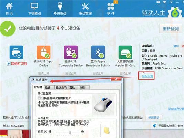This screenshot has width=184, height=138.
Task: Click the double-click speed slider handle
Action: 70,132
